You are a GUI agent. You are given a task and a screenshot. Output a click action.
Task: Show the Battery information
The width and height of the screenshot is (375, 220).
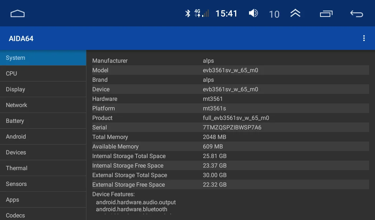(x=43, y=121)
